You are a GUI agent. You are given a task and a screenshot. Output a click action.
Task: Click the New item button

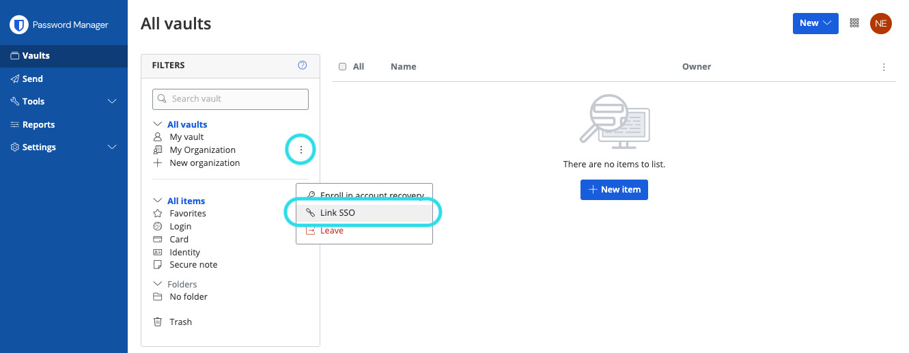point(614,189)
